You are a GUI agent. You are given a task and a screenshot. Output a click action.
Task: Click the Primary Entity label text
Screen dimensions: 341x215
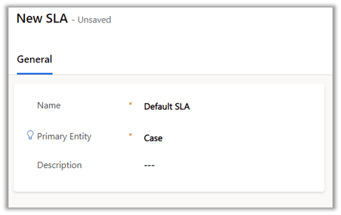click(x=64, y=136)
